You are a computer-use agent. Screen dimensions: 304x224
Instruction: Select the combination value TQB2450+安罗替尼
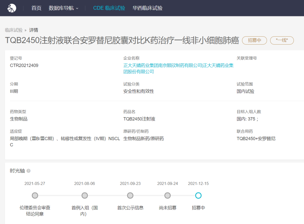256,139
